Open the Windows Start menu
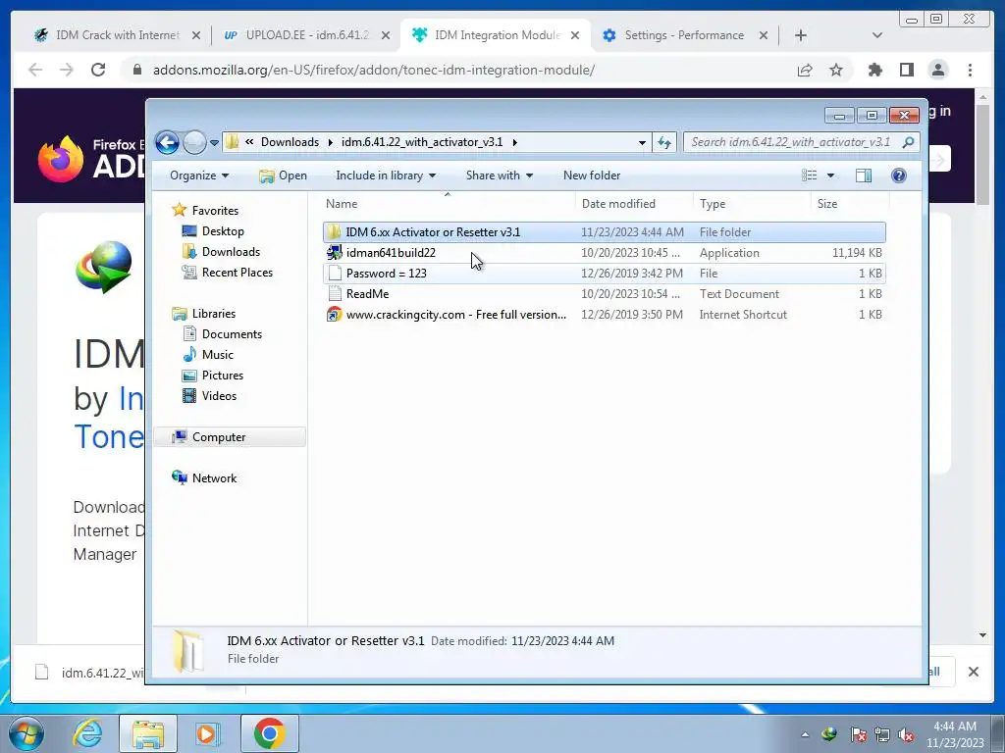The image size is (1005, 753). [26, 733]
